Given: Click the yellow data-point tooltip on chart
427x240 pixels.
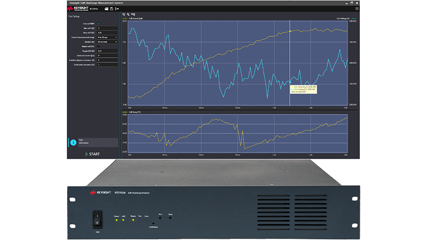Looking at the screenshot, I should (303, 89).
